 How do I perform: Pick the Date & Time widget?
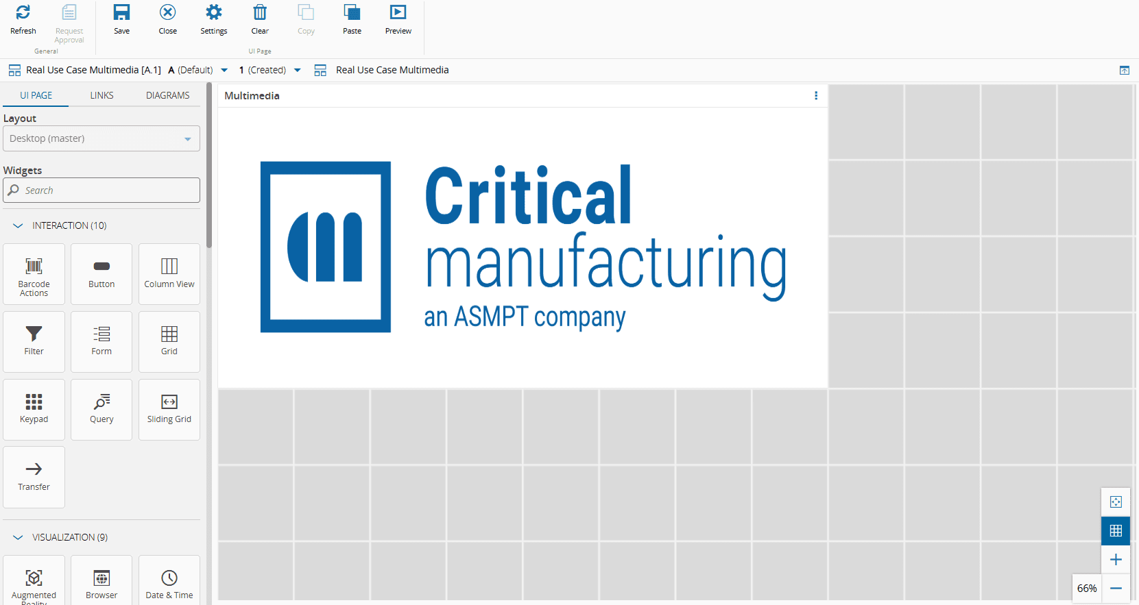tap(169, 581)
